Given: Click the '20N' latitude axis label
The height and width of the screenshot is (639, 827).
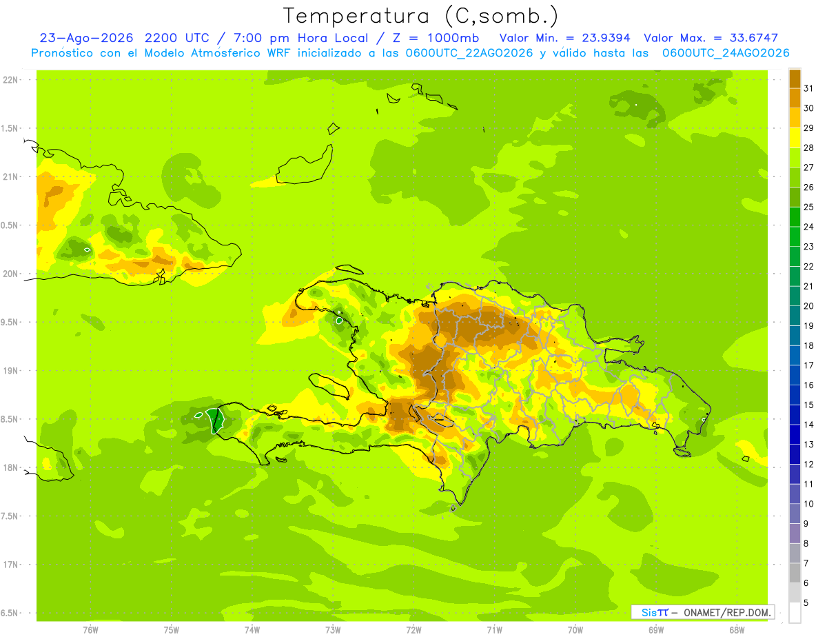Looking at the screenshot, I should 11,274.
